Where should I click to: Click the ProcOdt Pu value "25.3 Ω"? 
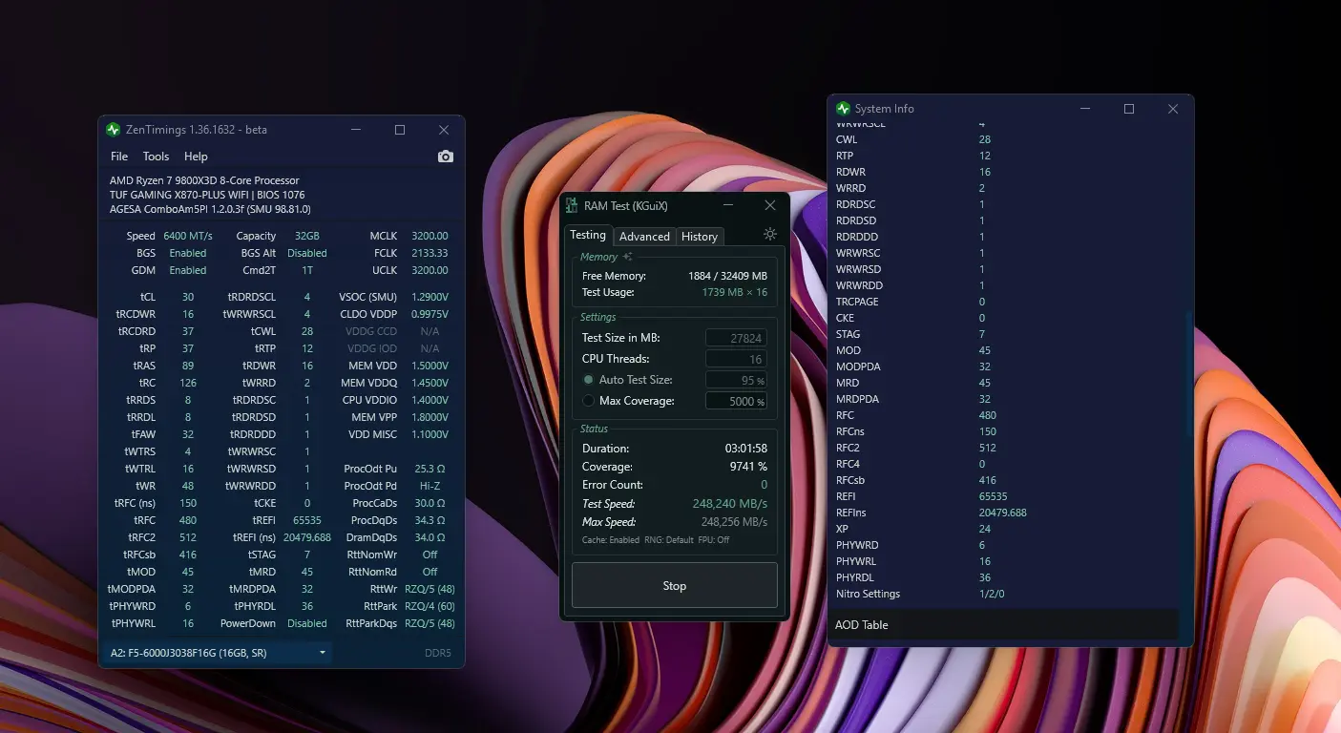(430, 469)
